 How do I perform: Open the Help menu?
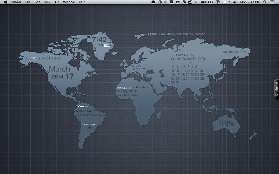(82, 2)
